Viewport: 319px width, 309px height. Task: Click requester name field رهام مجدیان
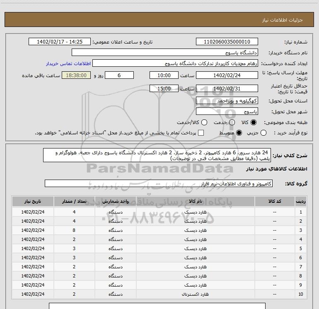tap(175, 63)
